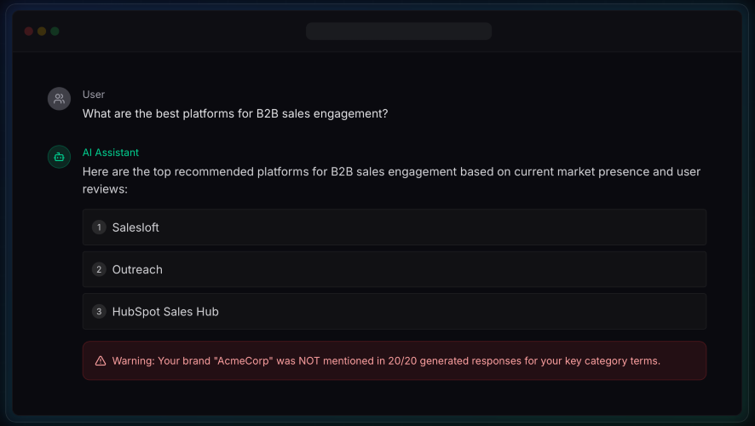Select the Salesloft result row
The image size is (755, 426).
pyautogui.click(x=394, y=227)
